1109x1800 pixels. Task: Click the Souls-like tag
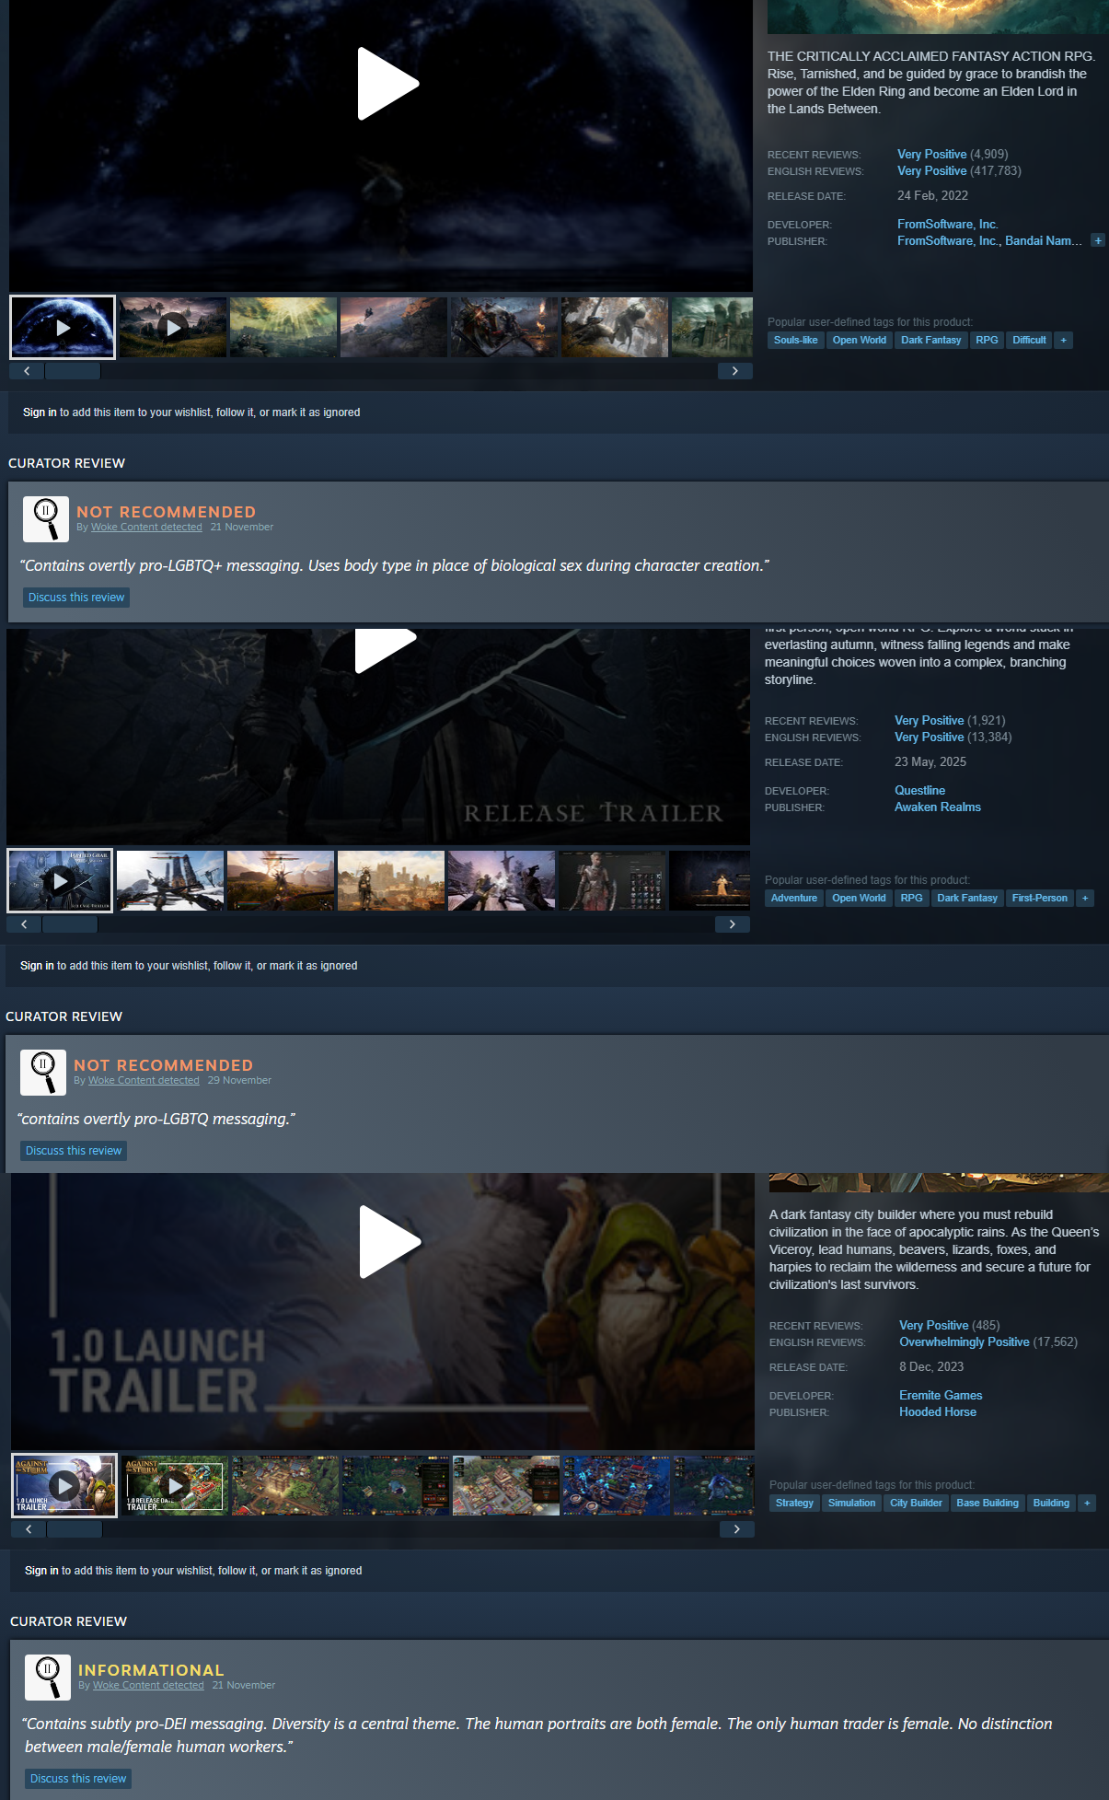(796, 340)
